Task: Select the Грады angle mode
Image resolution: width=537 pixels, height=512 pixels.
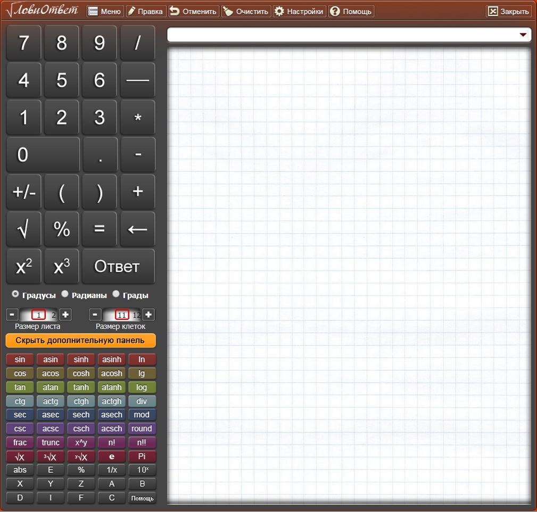Action: [116, 294]
